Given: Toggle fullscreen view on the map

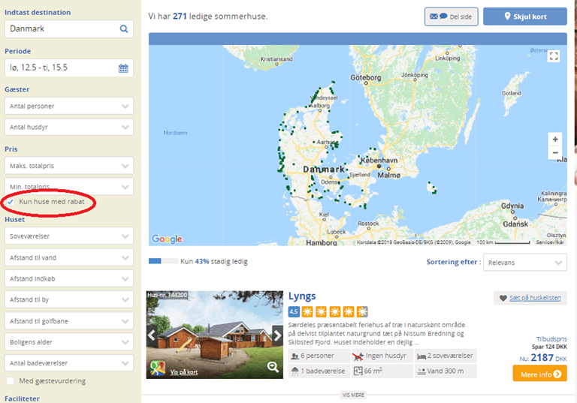Looking at the screenshot, I should pos(554,56).
